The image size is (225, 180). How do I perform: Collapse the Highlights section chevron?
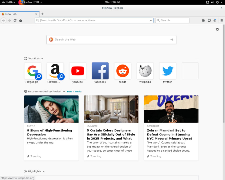coord(44,171)
